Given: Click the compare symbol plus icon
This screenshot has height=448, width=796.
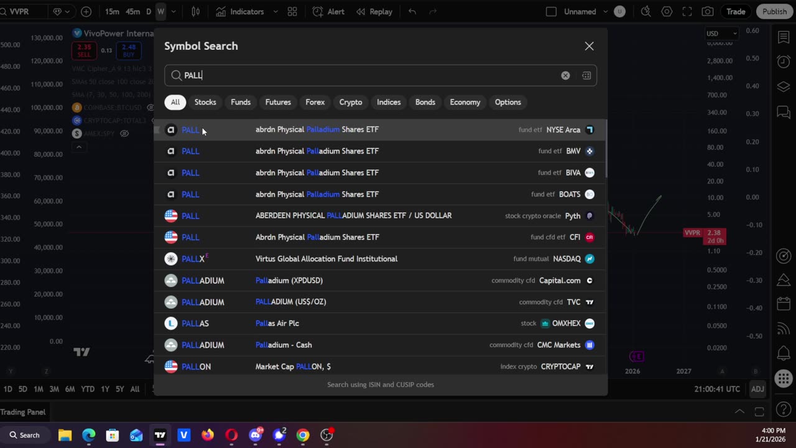Looking at the screenshot, I should click(x=86, y=11).
